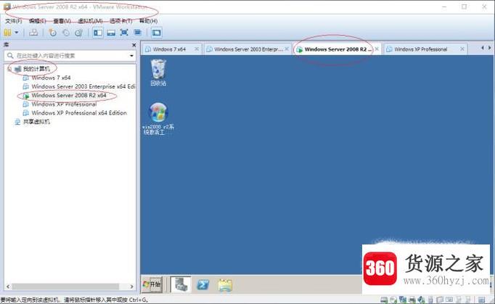495x304 pixels.
Task: Click the revert to snapshot toolbar icon
Action: pyautogui.click(x=66, y=33)
